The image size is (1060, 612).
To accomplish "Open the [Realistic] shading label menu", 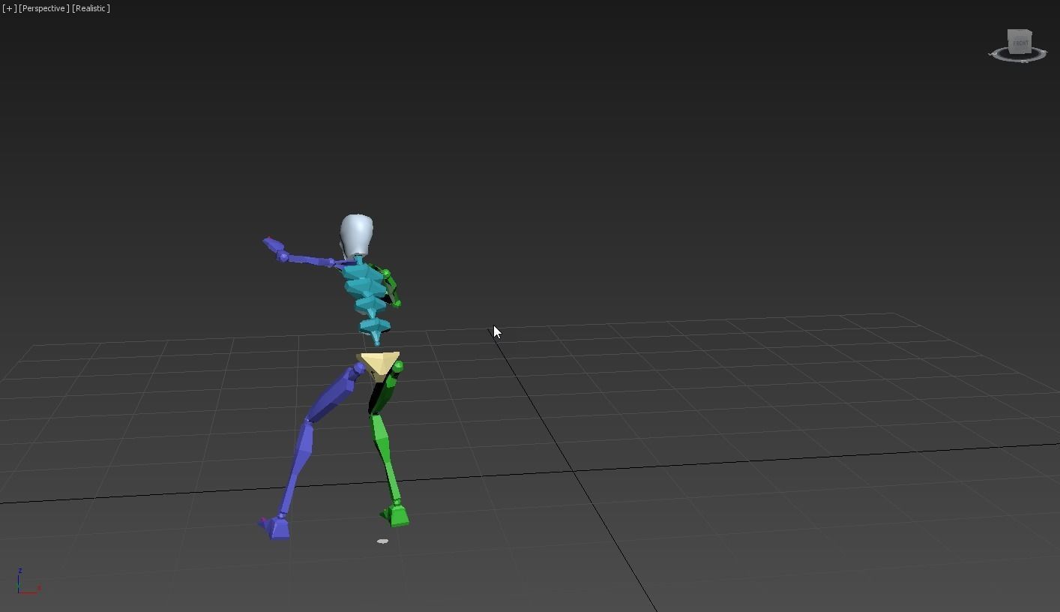I will click(x=91, y=8).
